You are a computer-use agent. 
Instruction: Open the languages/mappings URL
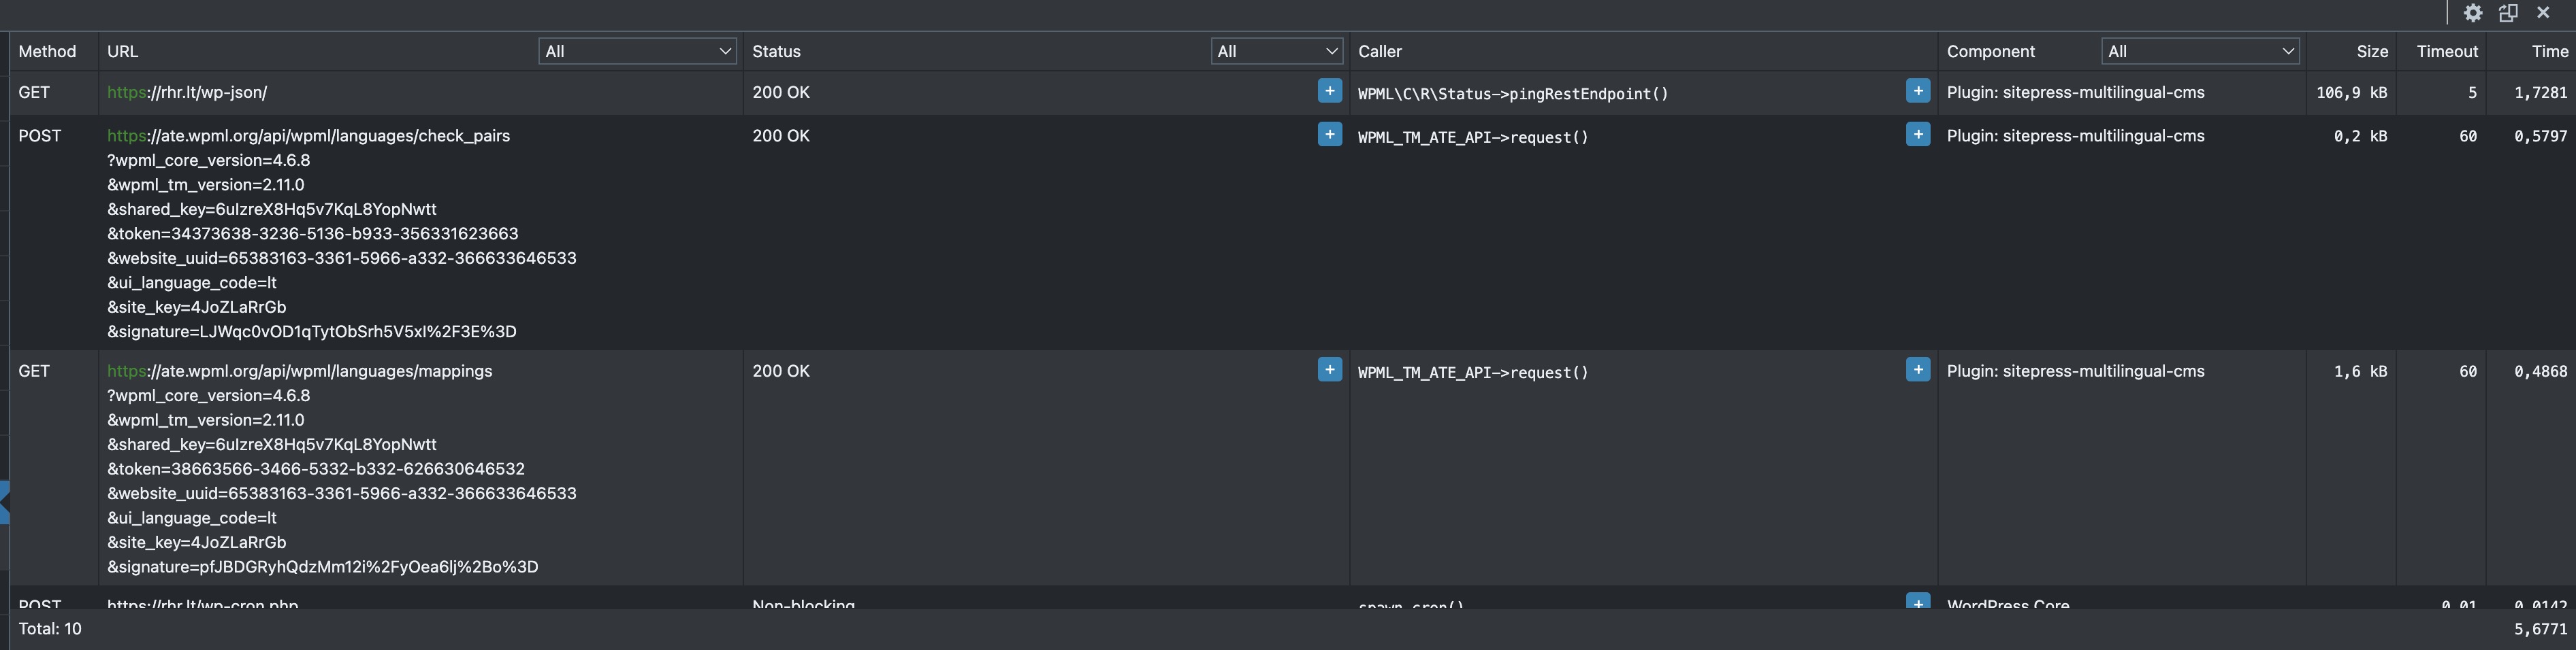pos(300,371)
